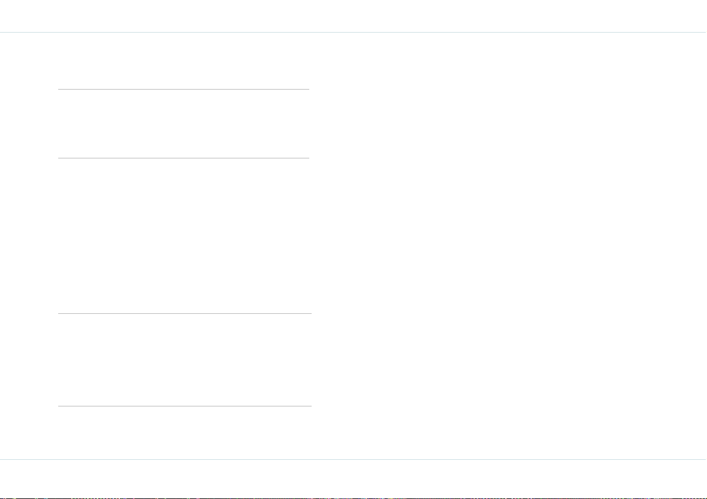Click the bottom footer separator line
This screenshot has height=499, width=707.
(x=354, y=459)
